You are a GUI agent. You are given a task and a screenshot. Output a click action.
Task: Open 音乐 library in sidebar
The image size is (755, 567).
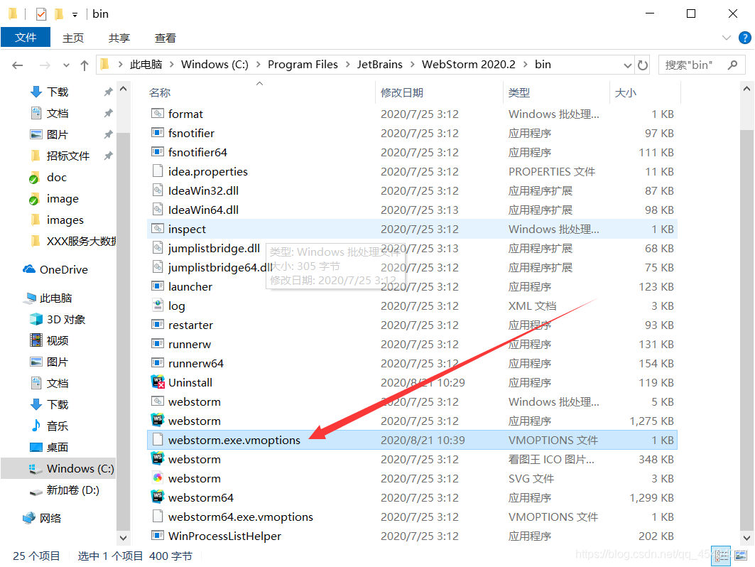(58, 426)
